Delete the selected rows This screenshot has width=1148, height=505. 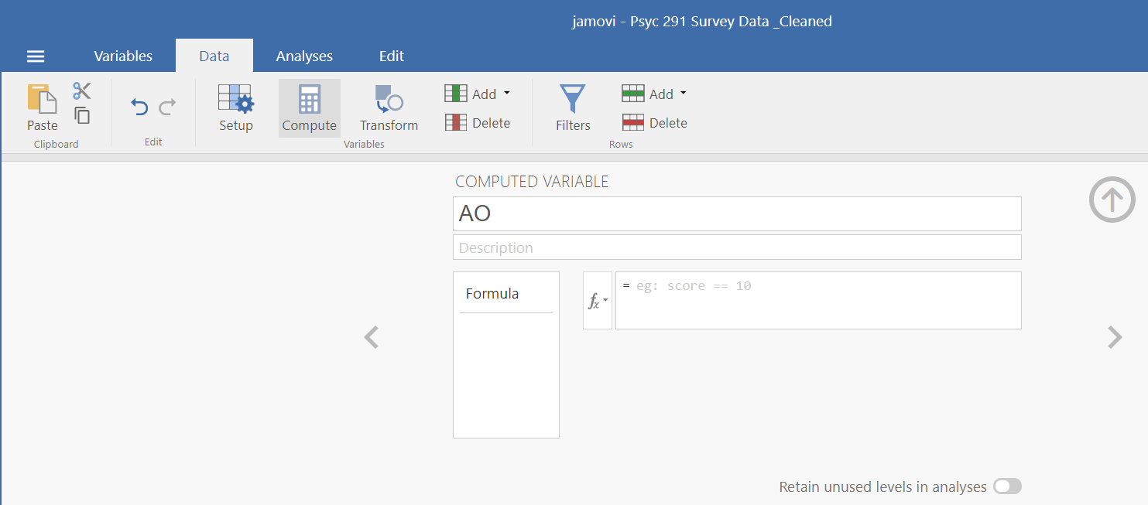tap(655, 123)
